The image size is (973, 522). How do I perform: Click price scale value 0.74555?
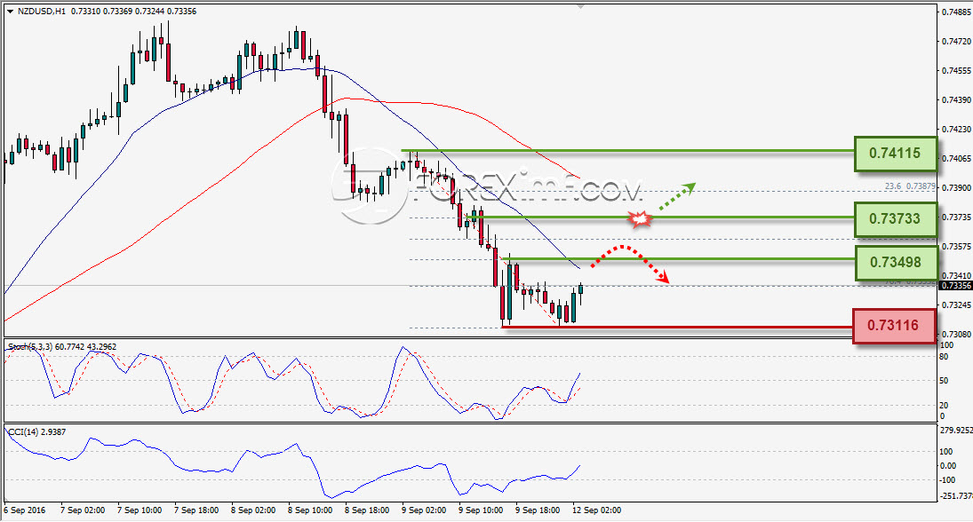[x=956, y=71]
